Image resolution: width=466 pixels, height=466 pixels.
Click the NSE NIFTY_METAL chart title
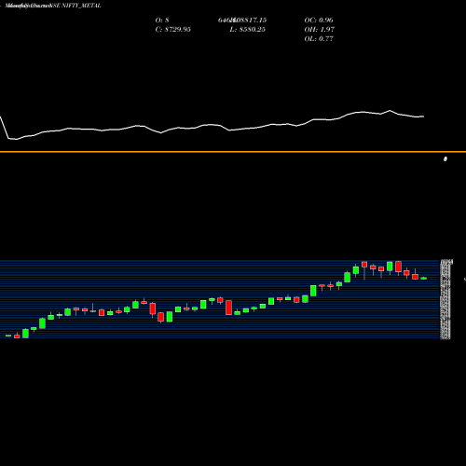click(53, 6)
